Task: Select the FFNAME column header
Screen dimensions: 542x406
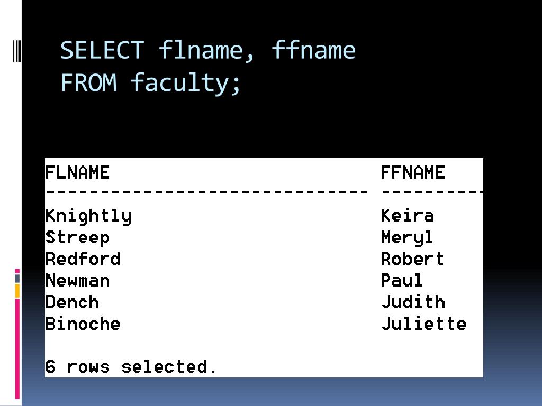Action: pos(413,172)
